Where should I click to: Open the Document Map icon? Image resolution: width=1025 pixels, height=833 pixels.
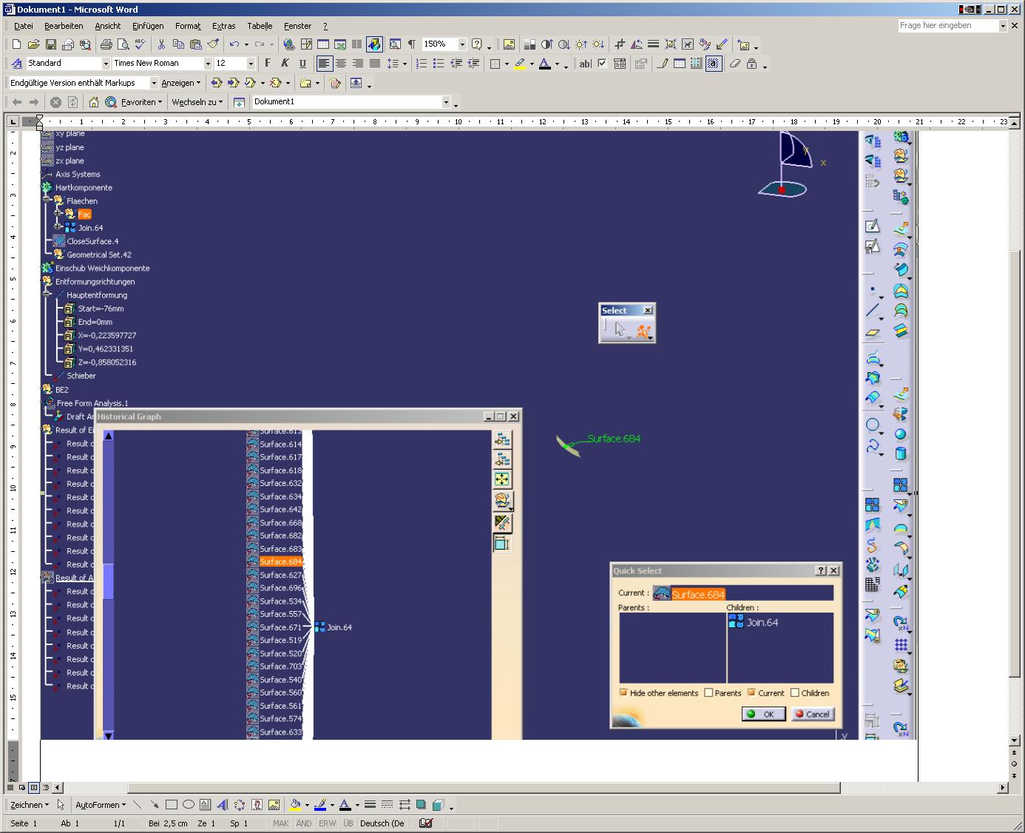point(395,44)
